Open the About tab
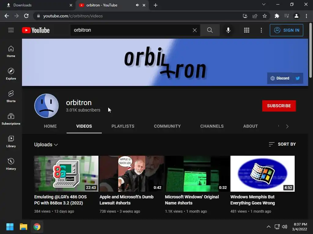This screenshot has width=313, height=234. point(251,126)
